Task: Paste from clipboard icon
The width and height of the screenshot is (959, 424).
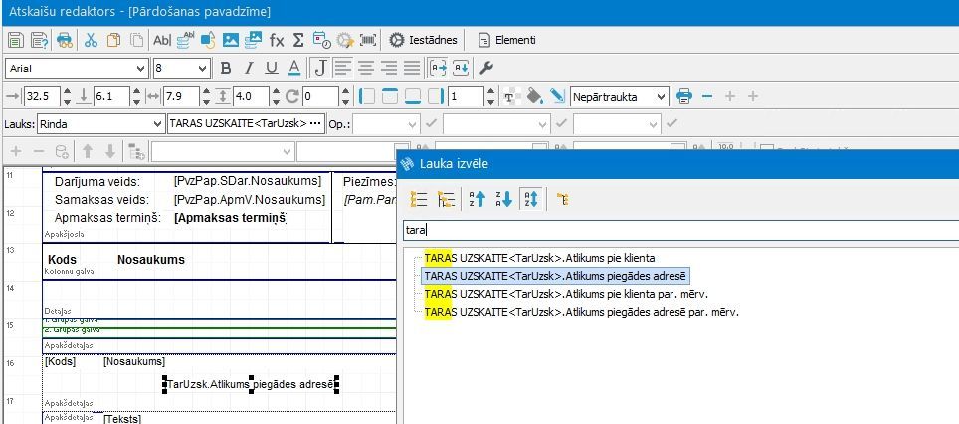Action: tap(137, 41)
